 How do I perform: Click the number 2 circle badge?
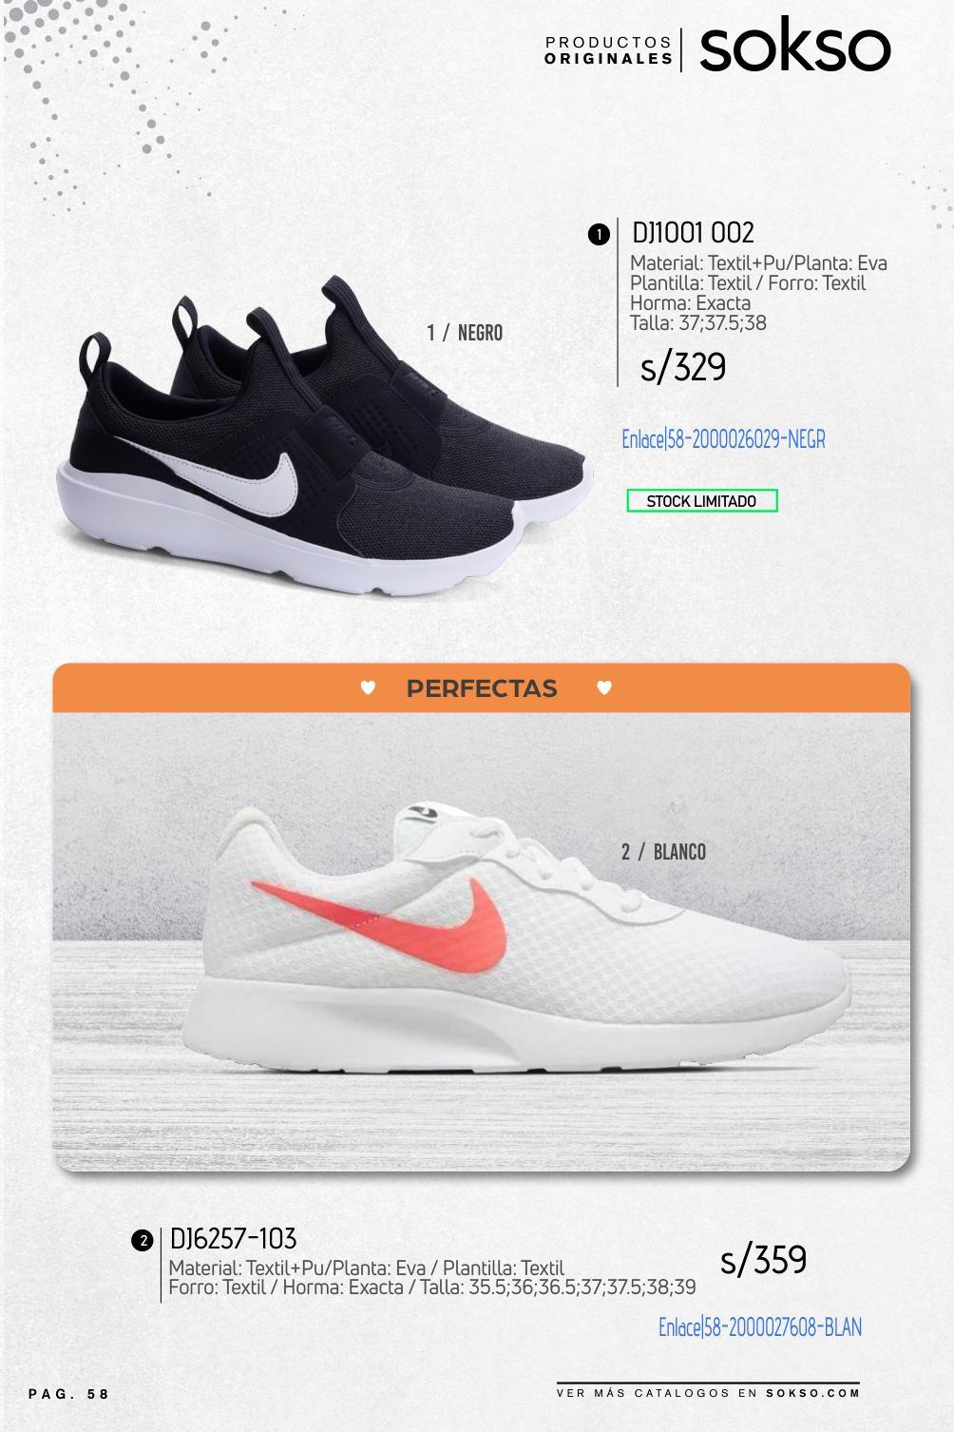coord(142,1241)
